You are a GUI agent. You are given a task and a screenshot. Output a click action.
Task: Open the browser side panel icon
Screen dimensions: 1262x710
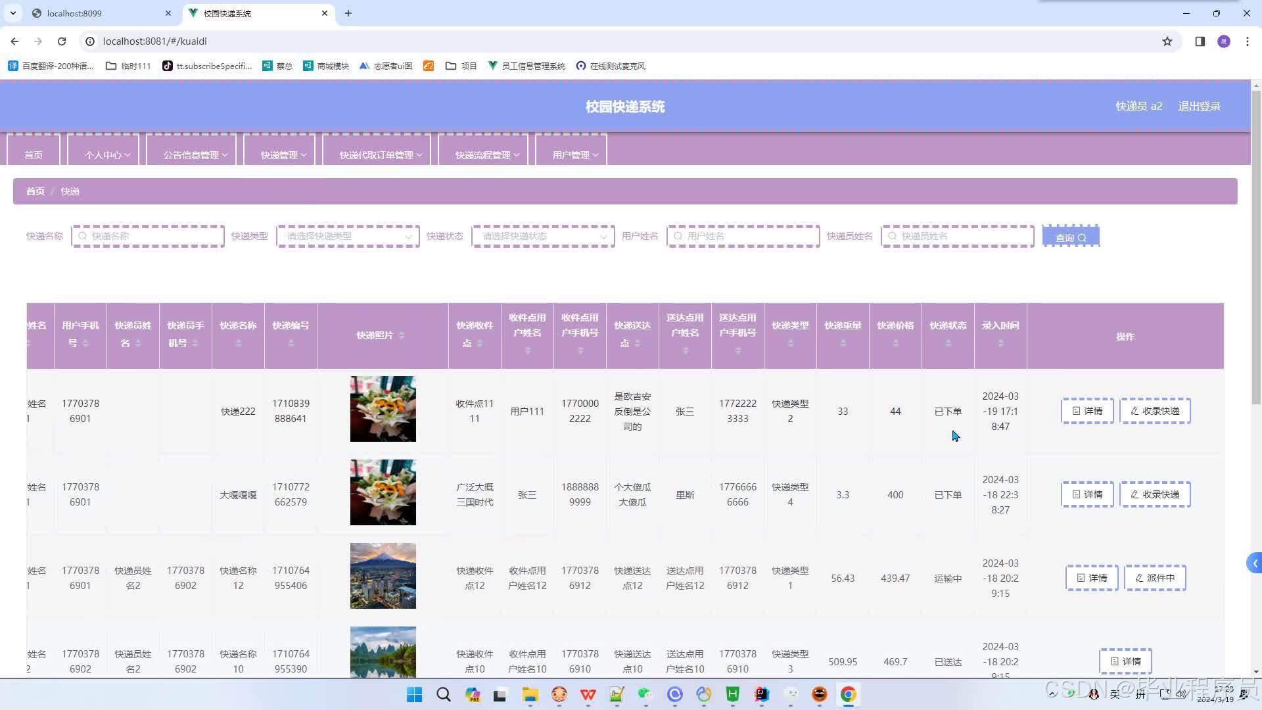pos(1200,41)
